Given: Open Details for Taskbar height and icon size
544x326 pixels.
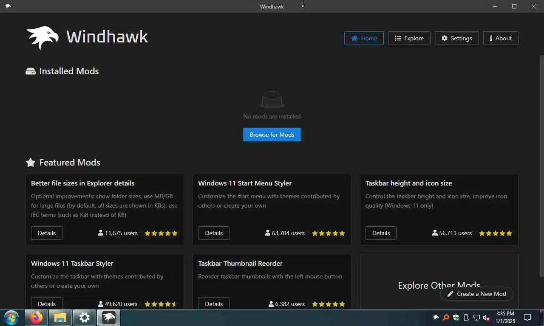Looking at the screenshot, I should coord(381,233).
